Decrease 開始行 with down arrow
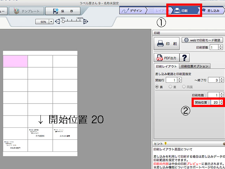The image size is (225, 169). [179, 81]
